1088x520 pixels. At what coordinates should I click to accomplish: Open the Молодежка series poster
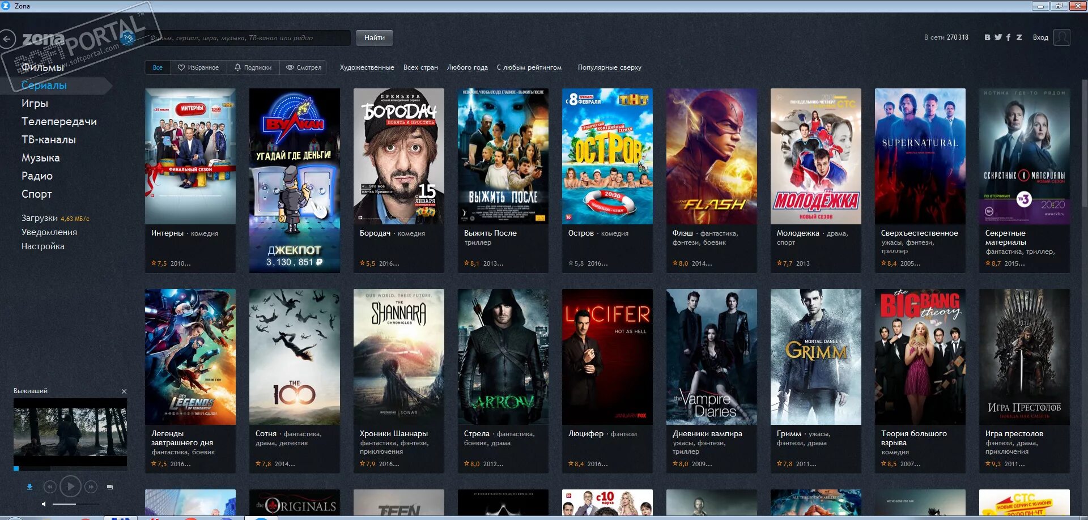tap(816, 156)
